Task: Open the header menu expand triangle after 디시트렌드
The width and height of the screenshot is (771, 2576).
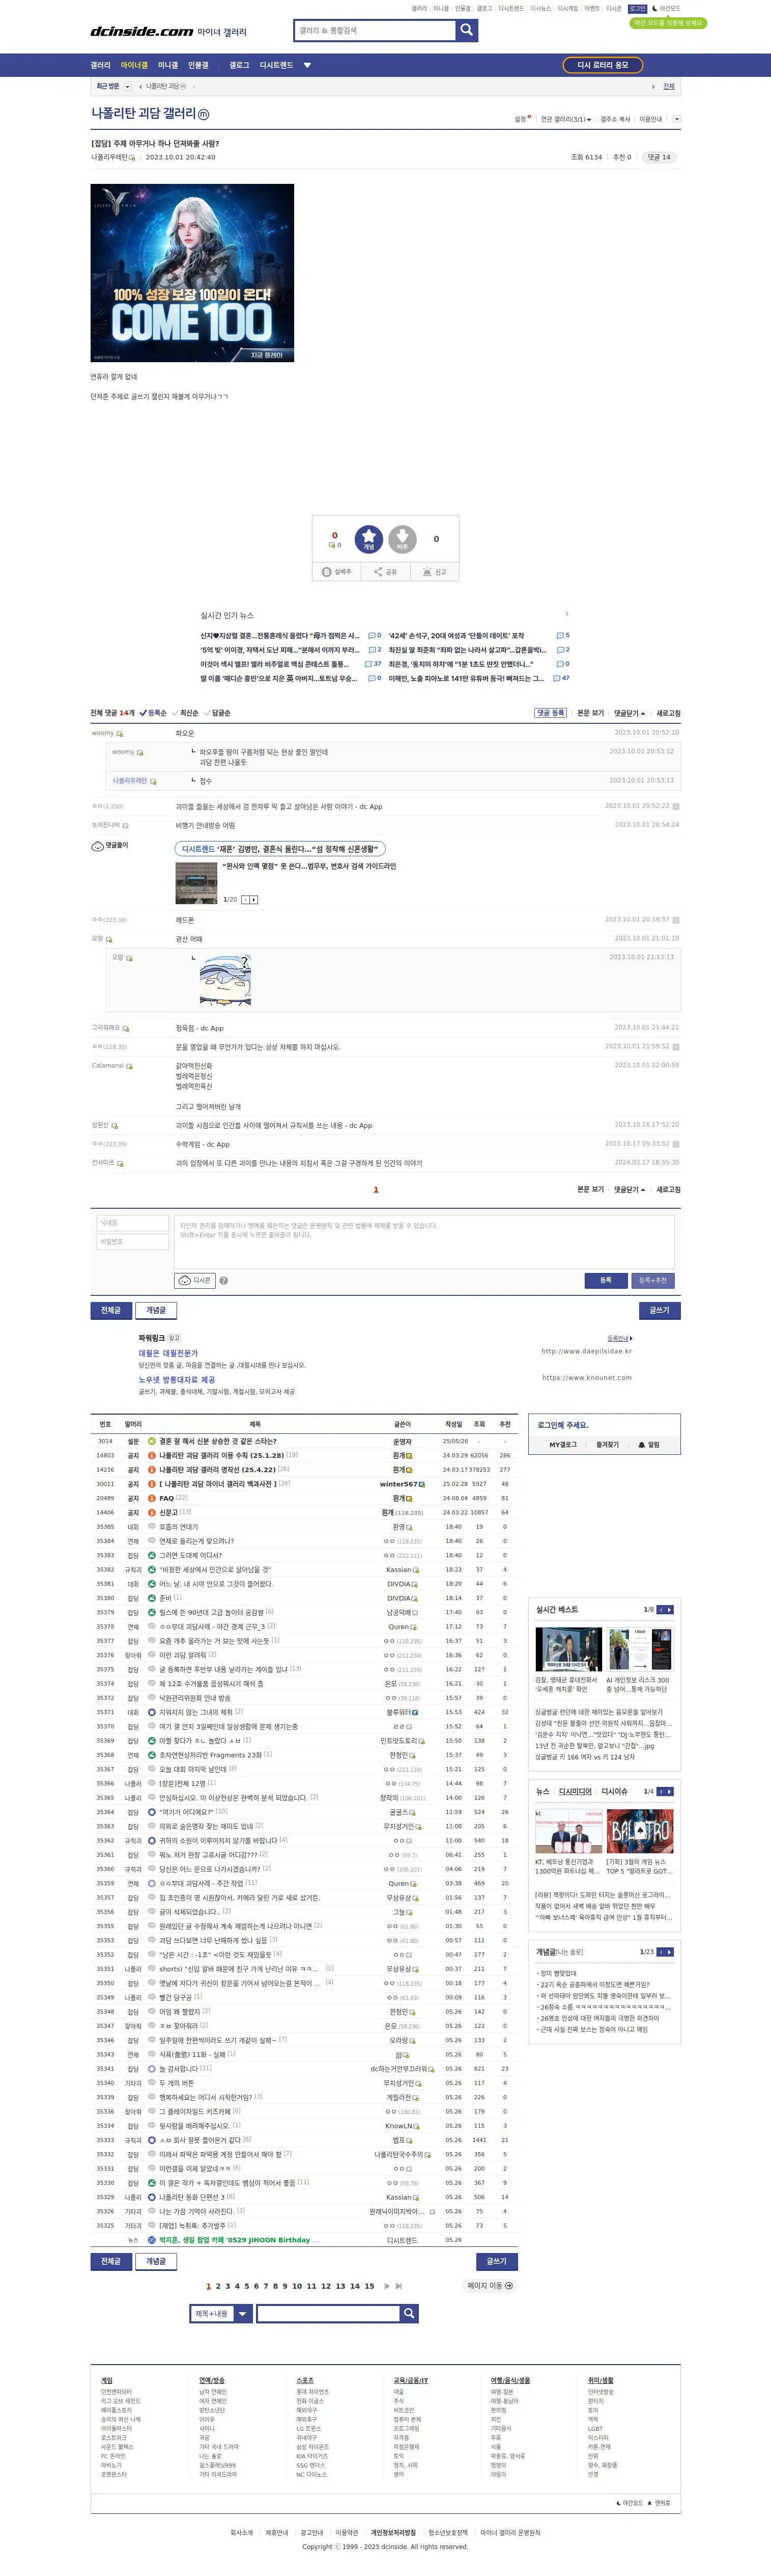Action: click(x=307, y=65)
